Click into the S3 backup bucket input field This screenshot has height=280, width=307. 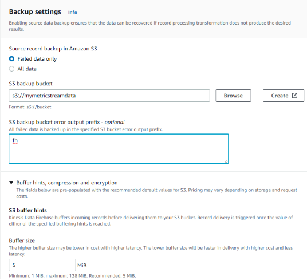[x=109, y=96]
